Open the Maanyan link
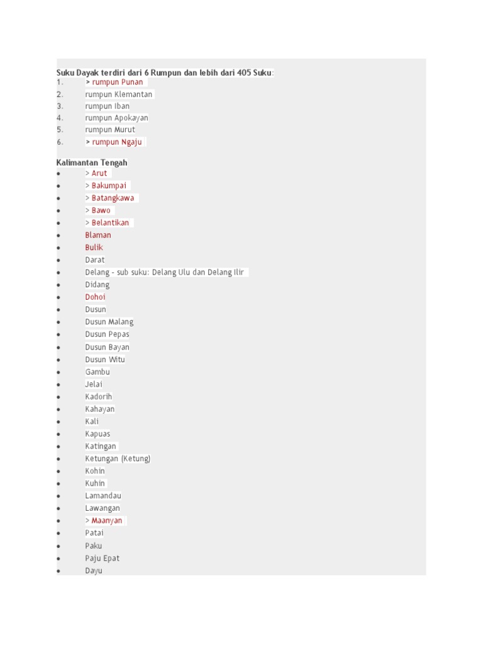This screenshot has height=645, width=483. (x=107, y=521)
